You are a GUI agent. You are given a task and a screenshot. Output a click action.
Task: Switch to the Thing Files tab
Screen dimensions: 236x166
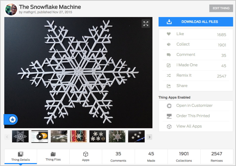[53, 157]
